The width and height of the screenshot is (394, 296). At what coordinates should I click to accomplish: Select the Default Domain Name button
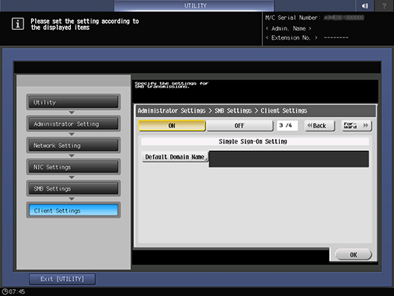pos(175,157)
